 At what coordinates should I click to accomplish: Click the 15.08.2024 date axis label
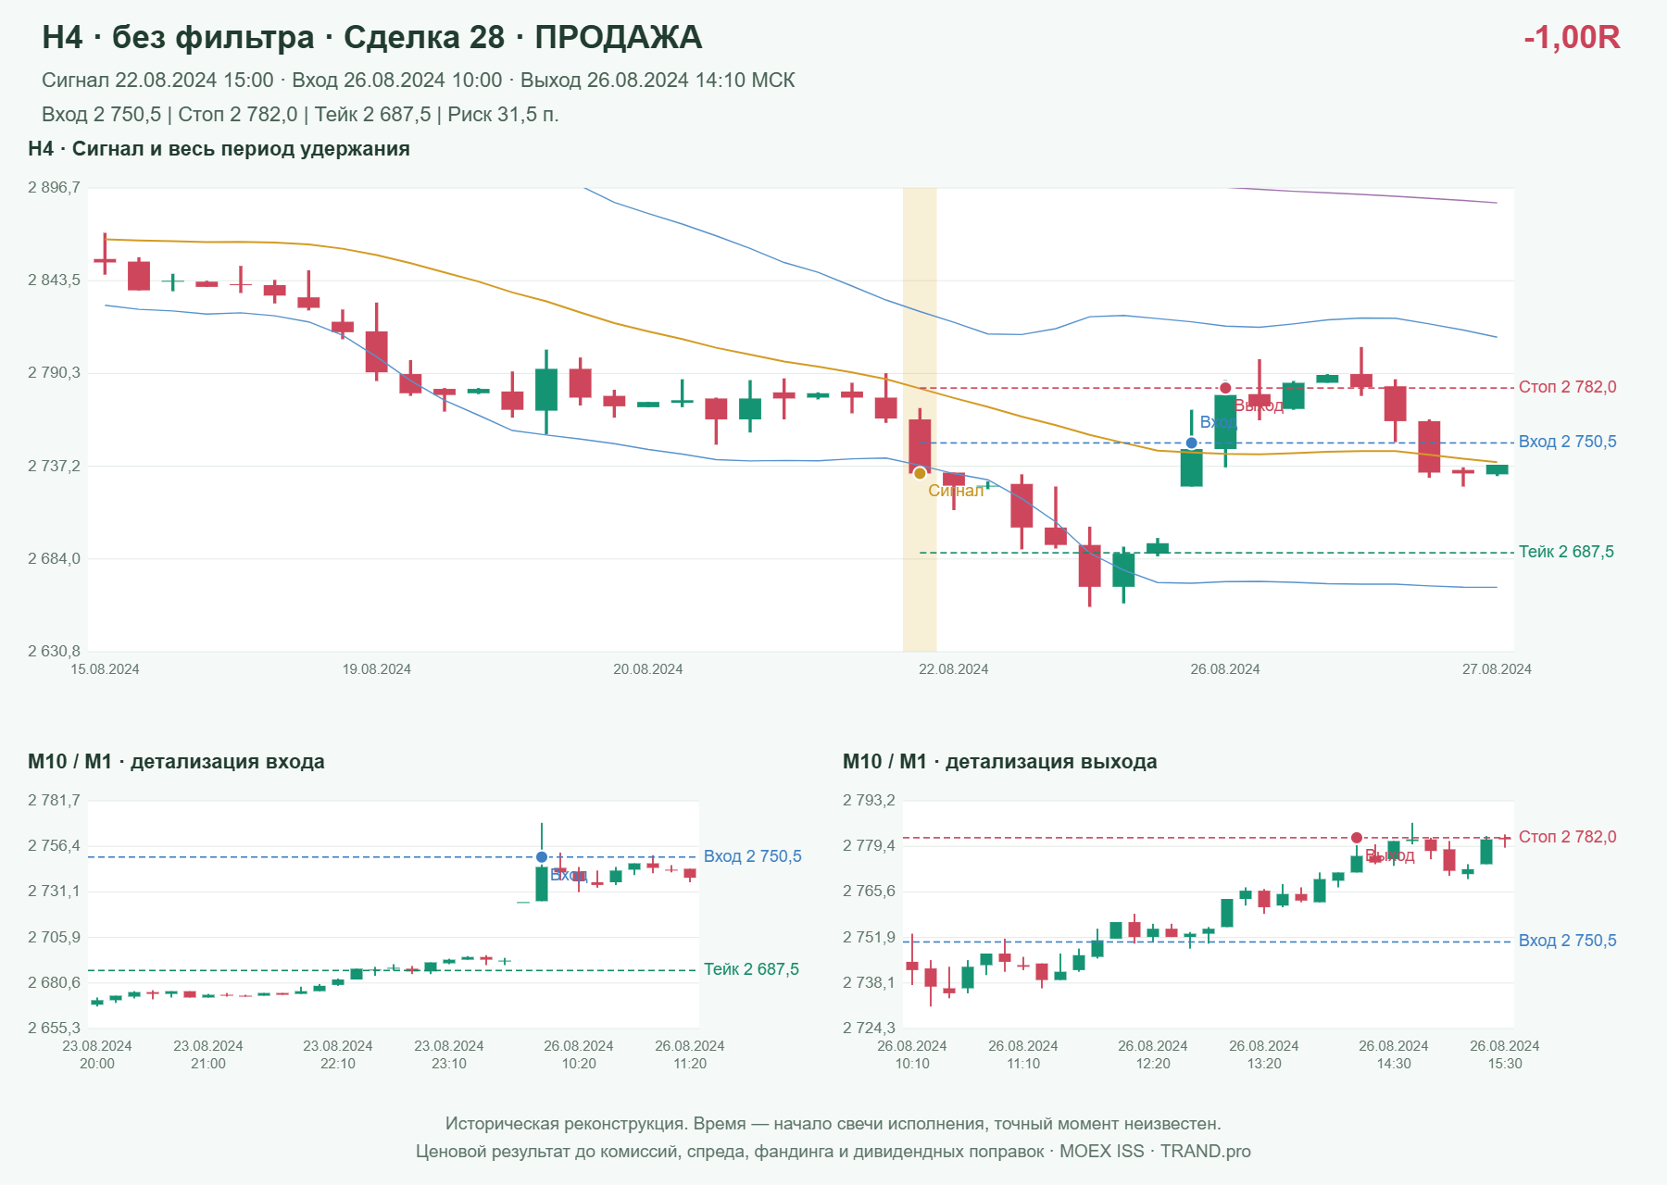pos(105,669)
